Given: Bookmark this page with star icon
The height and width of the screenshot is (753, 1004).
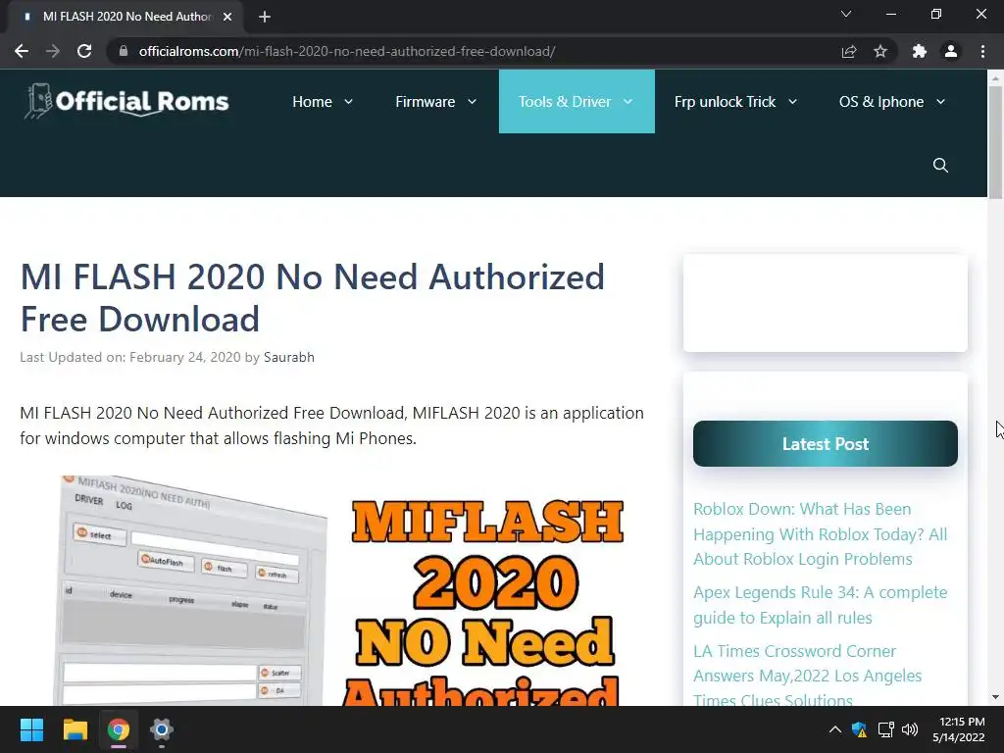Looking at the screenshot, I should pos(880,51).
